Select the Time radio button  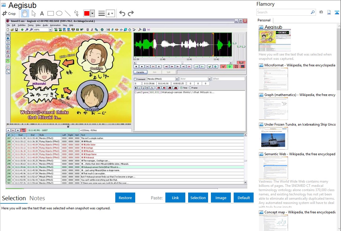[182, 88]
